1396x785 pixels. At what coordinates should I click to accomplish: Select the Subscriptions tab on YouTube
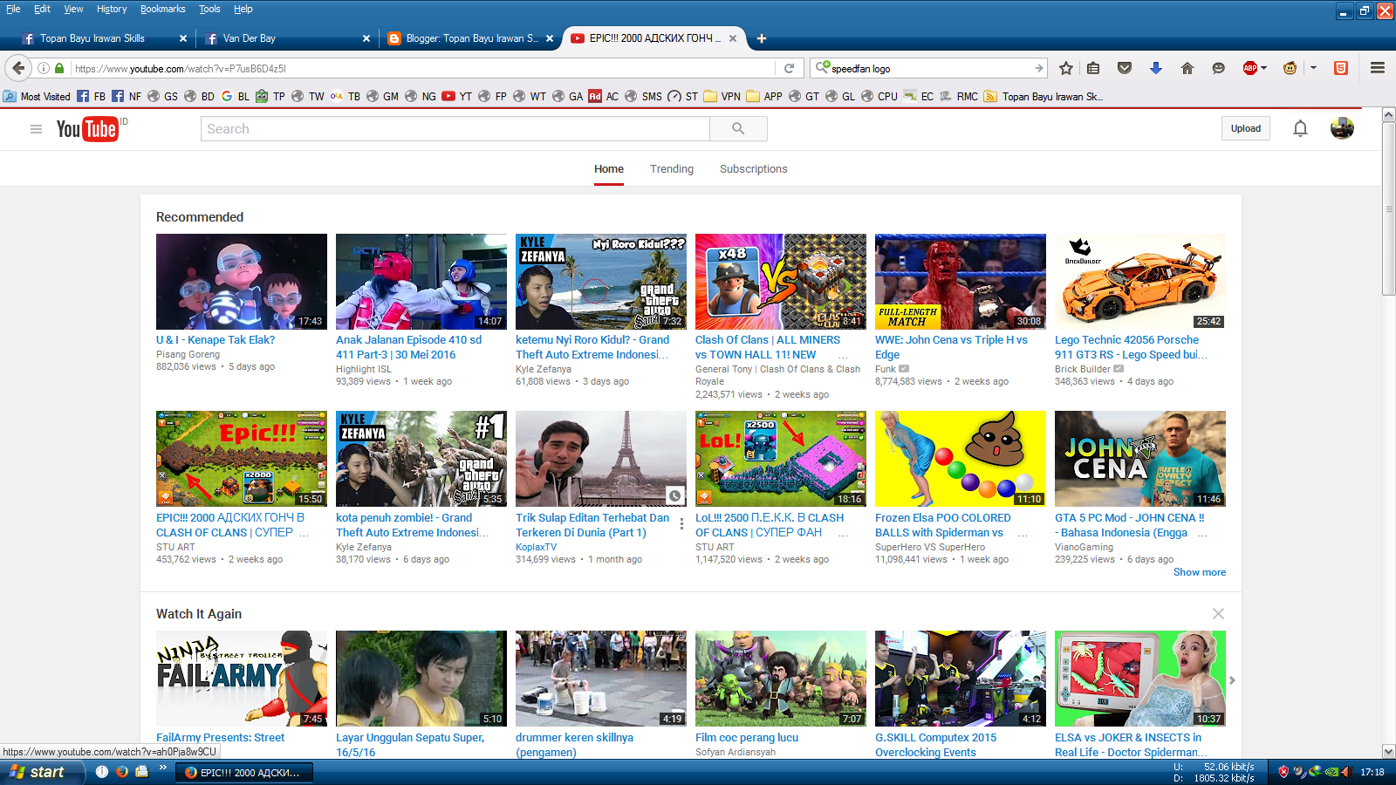coord(754,169)
